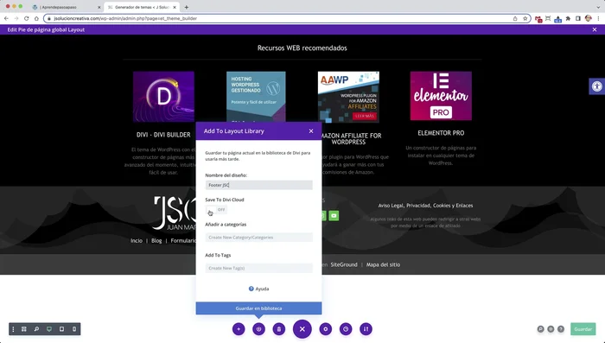The width and height of the screenshot is (605, 343).
Task: Open tab search chevron in Chrome
Action: pos(598,7)
